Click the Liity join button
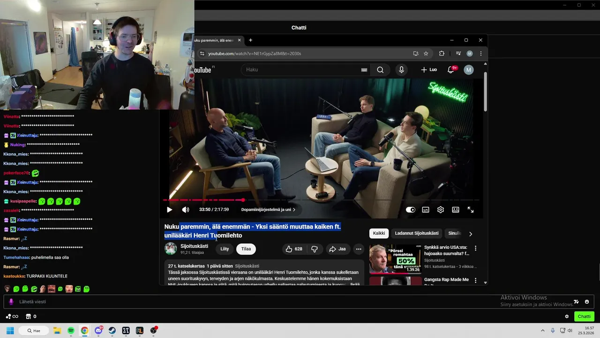This screenshot has height=338, width=600. click(225, 249)
